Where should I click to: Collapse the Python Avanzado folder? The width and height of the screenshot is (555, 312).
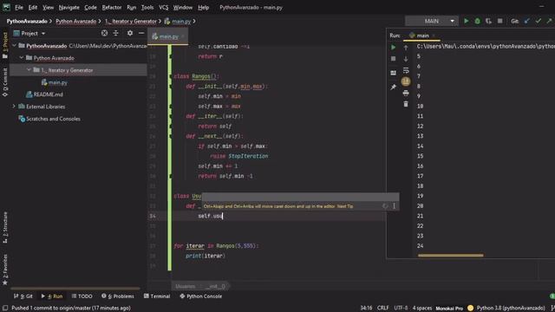point(21,58)
